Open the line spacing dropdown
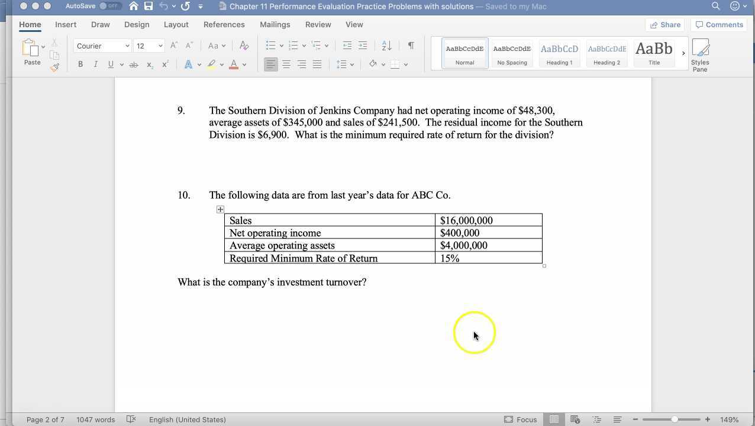Image resolution: width=755 pixels, height=426 pixels. pos(345,64)
